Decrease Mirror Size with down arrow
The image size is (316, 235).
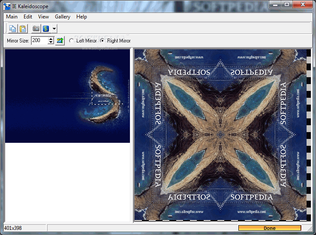tap(51, 42)
